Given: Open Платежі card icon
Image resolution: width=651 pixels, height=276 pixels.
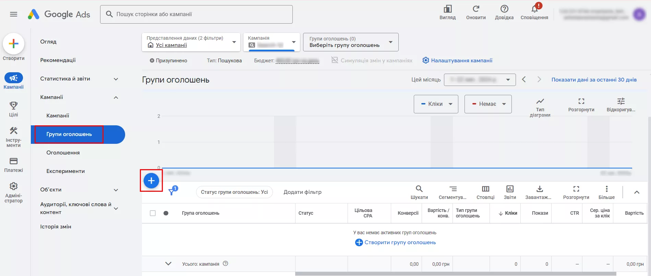Looking at the screenshot, I should (14, 161).
